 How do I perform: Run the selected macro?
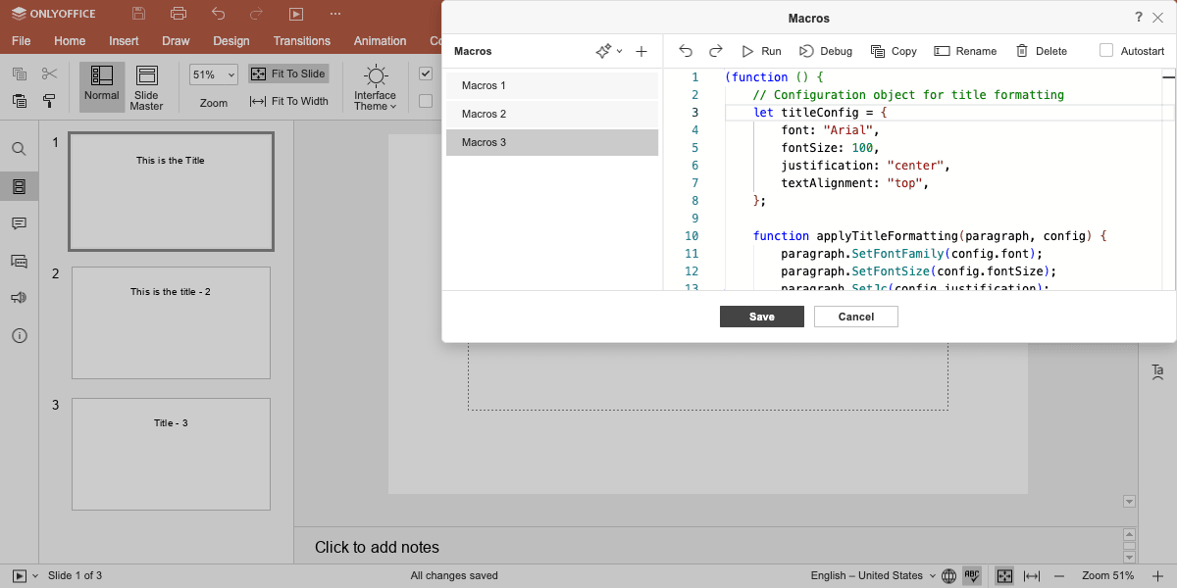(x=761, y=51)
